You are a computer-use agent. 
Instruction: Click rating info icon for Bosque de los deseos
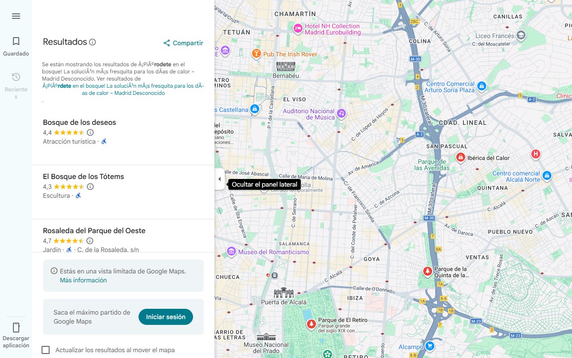pos(90,132)
